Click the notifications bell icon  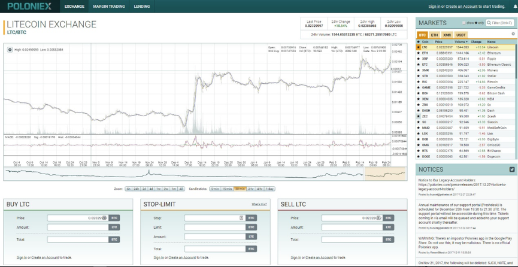(516, 7)
